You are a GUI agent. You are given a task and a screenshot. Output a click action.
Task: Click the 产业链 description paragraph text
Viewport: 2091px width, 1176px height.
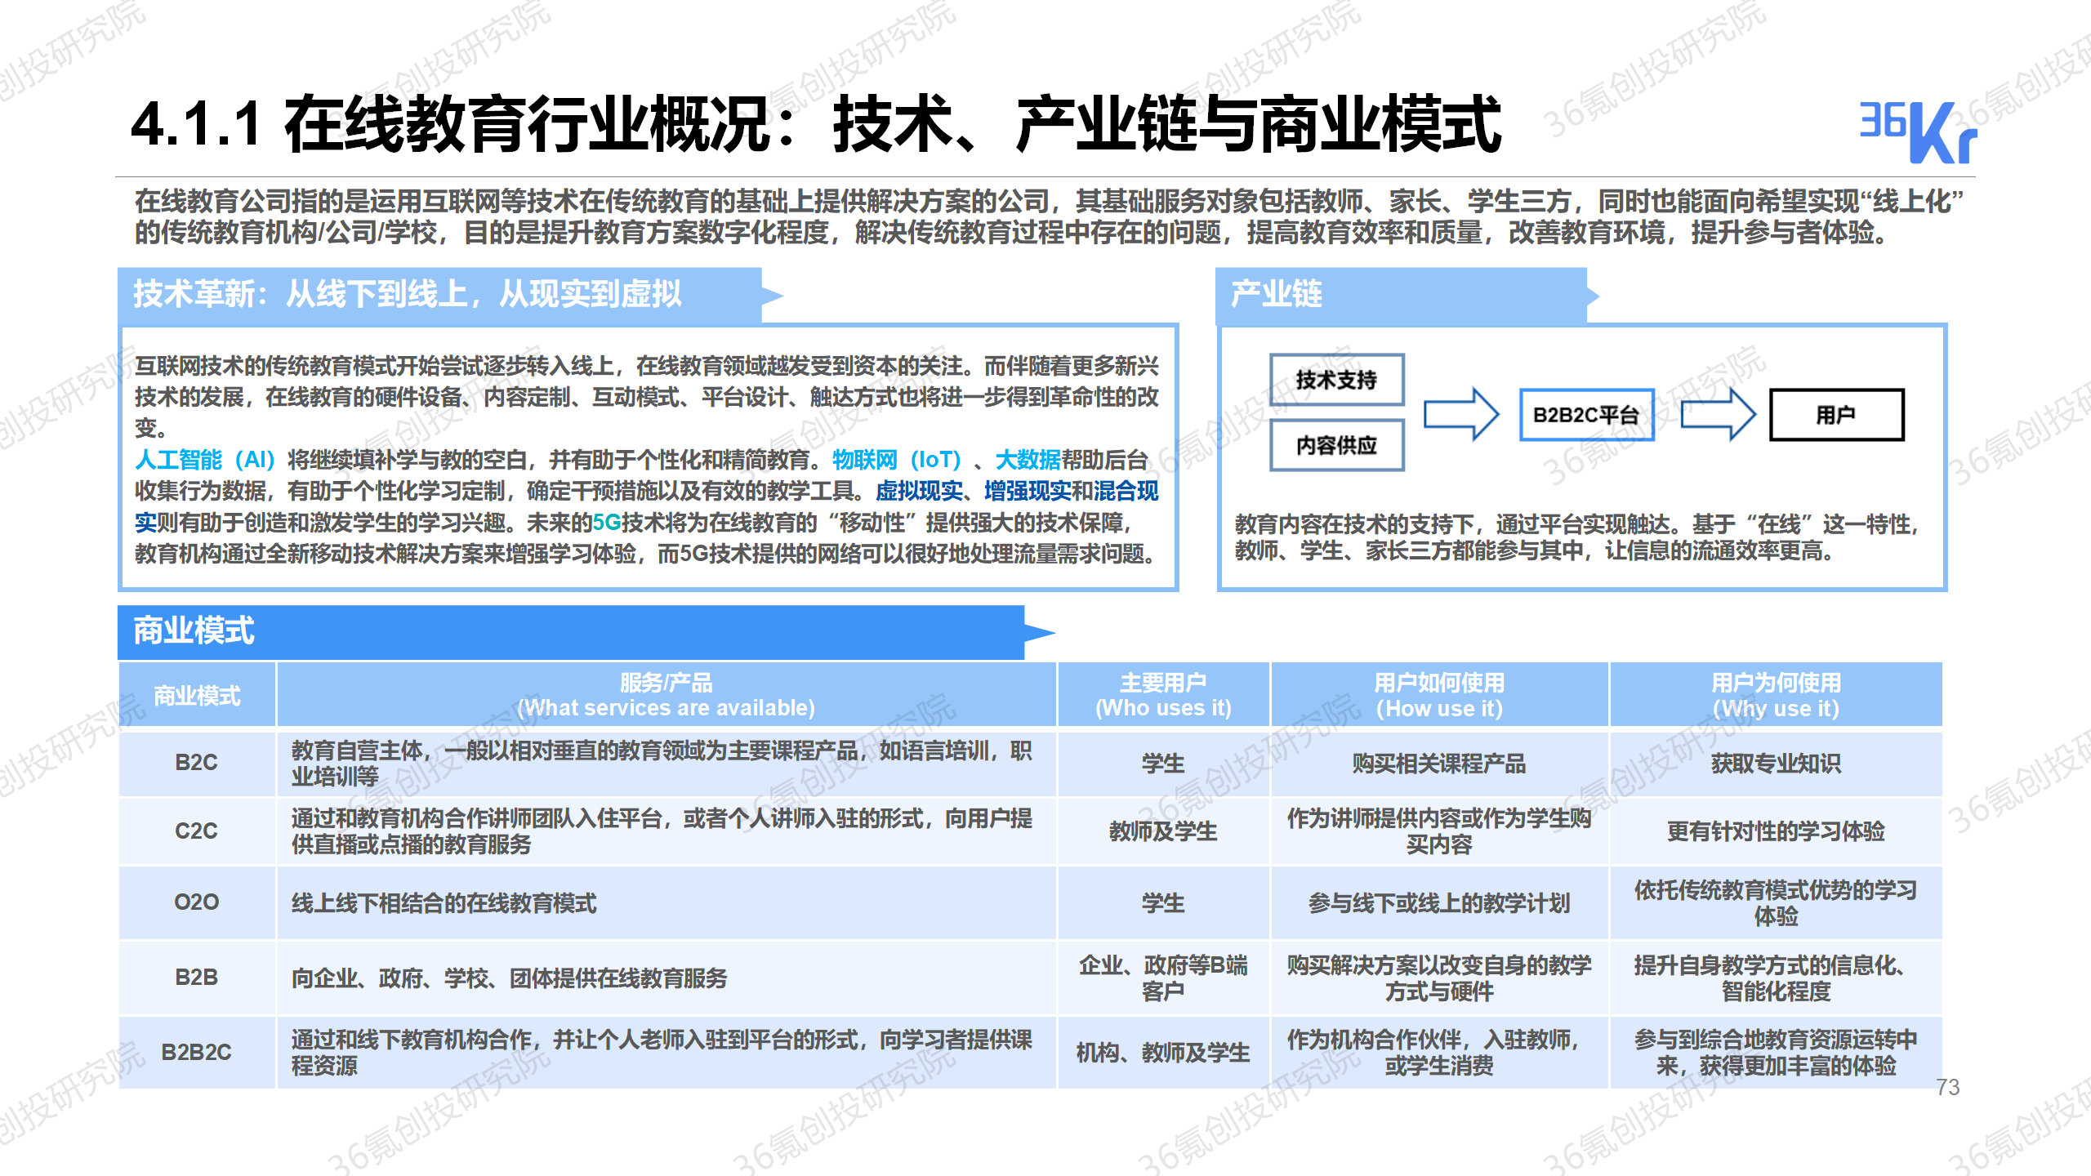click(1578, 537)
